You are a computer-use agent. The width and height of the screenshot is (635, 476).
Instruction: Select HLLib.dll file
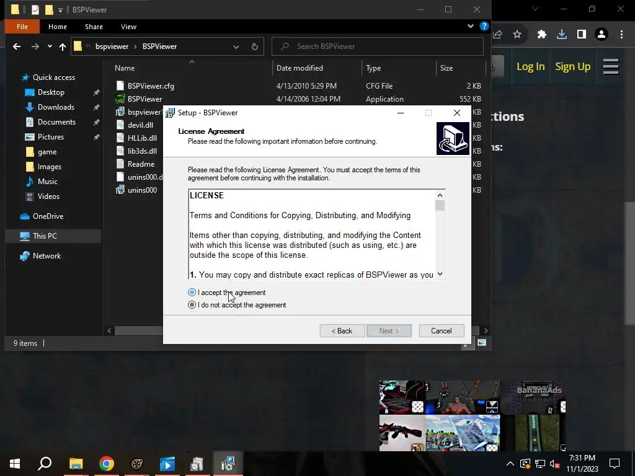tap(142, 138)
